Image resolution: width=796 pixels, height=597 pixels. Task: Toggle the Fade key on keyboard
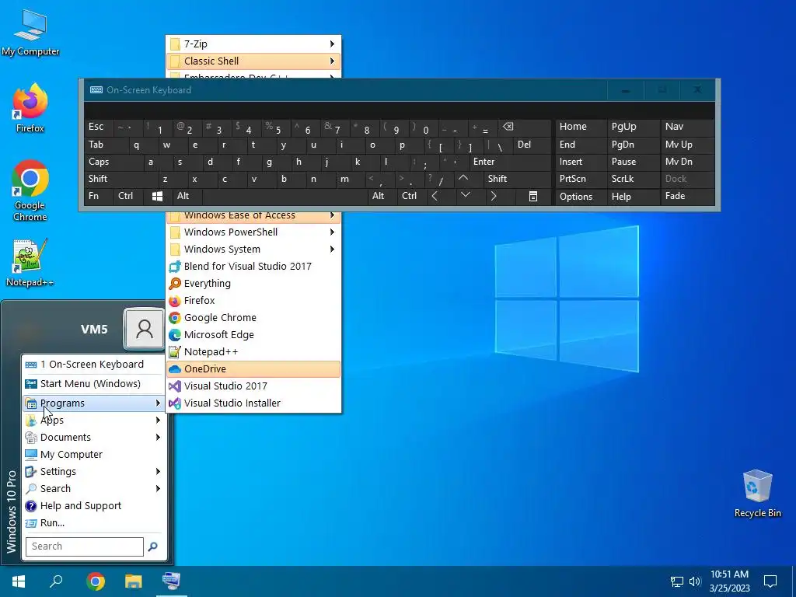687,196
